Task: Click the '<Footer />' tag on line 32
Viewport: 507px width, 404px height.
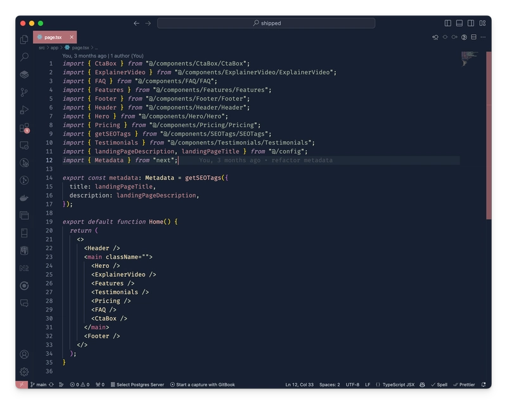Action: [x=102, y=336]
